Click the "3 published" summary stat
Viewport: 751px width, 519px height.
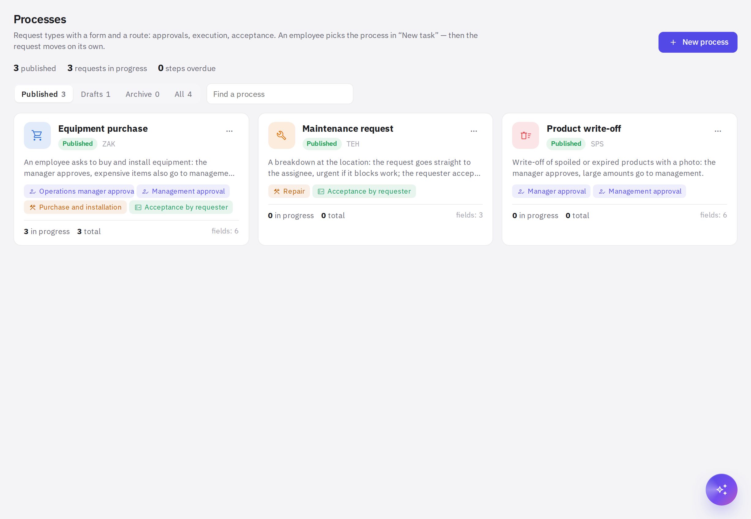tap(35, 68)
